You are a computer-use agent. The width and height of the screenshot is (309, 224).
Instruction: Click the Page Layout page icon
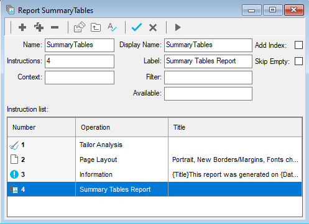pyautogui.click(x=14, y=159)
